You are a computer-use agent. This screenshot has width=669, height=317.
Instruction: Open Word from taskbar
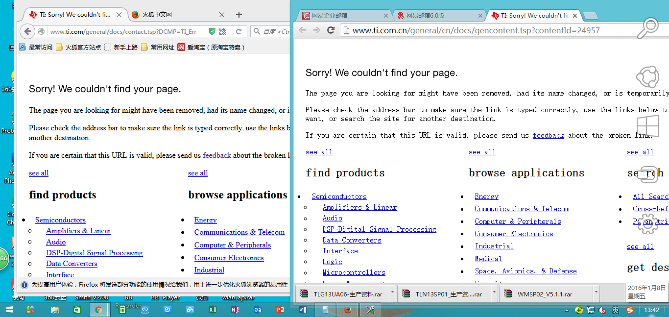tap(303, 310)
